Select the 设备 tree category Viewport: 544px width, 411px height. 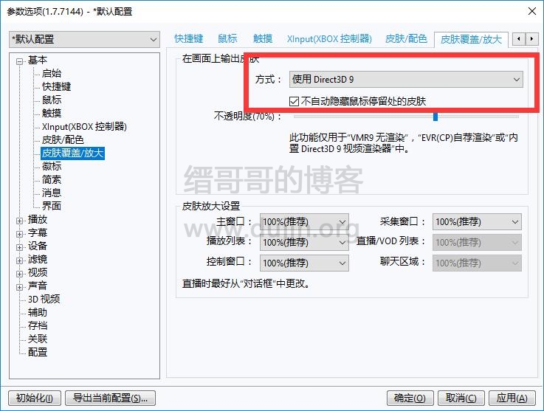tap(38, 246)
